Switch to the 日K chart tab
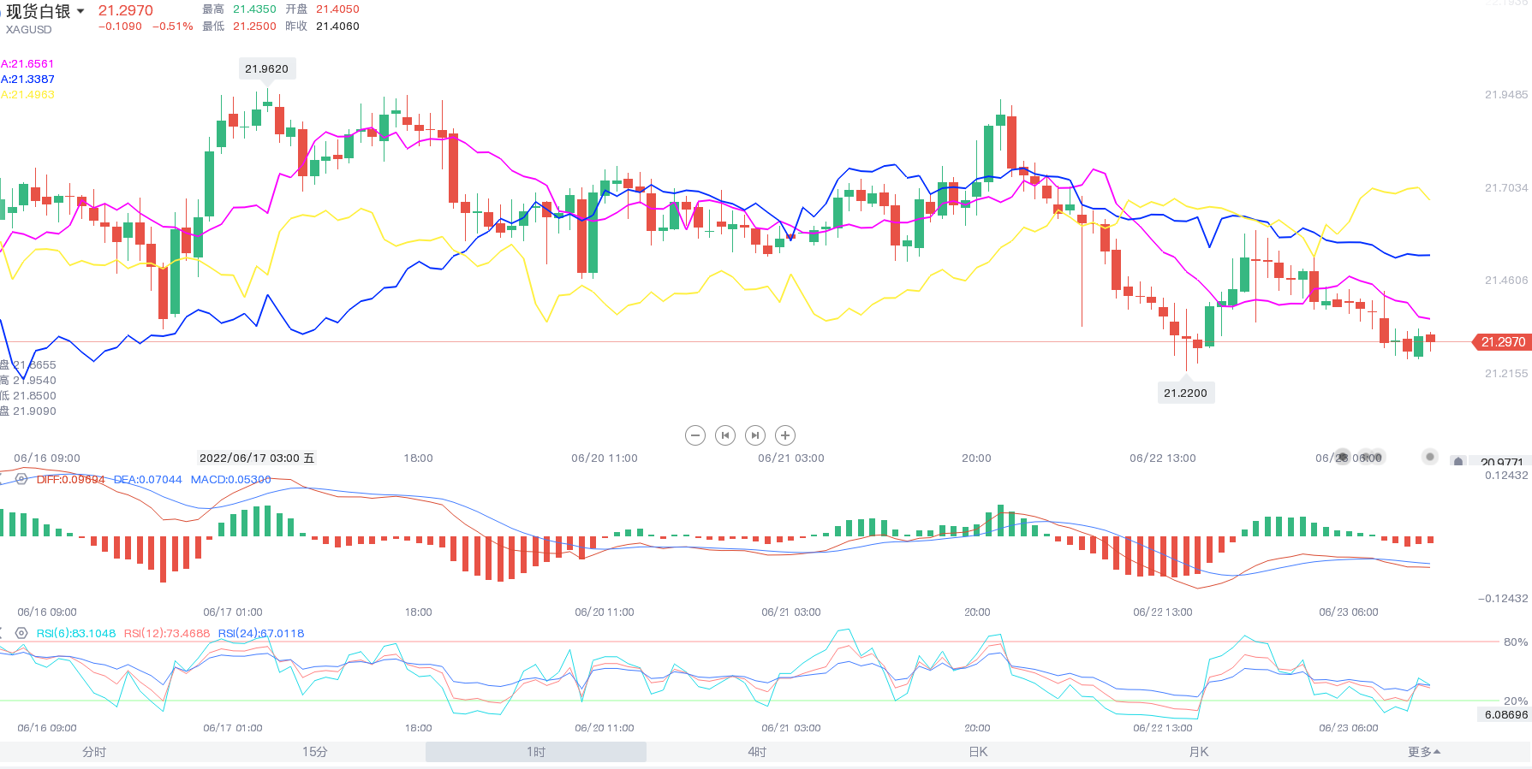The width and height of the screenshot is (1532, 769). pos(978,752)
